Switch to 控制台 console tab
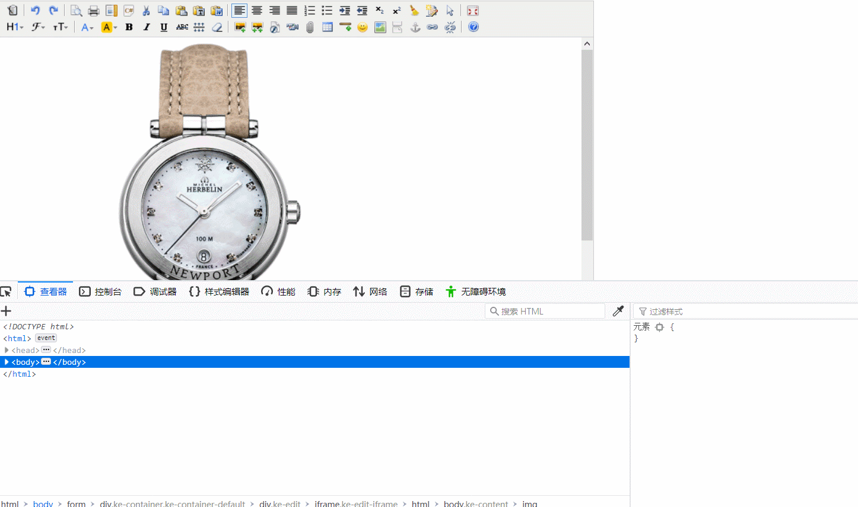858x507 pixels. click(x=100, y=291)
